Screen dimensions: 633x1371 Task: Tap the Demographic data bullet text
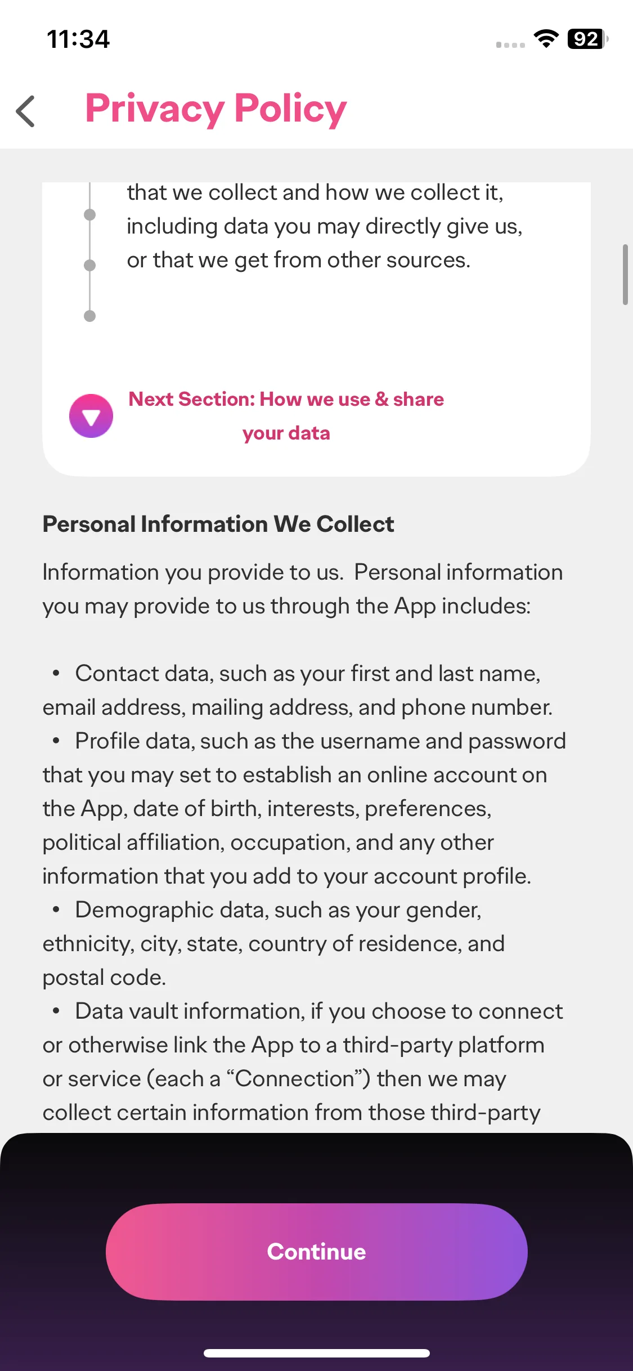(x=273, y=943)
